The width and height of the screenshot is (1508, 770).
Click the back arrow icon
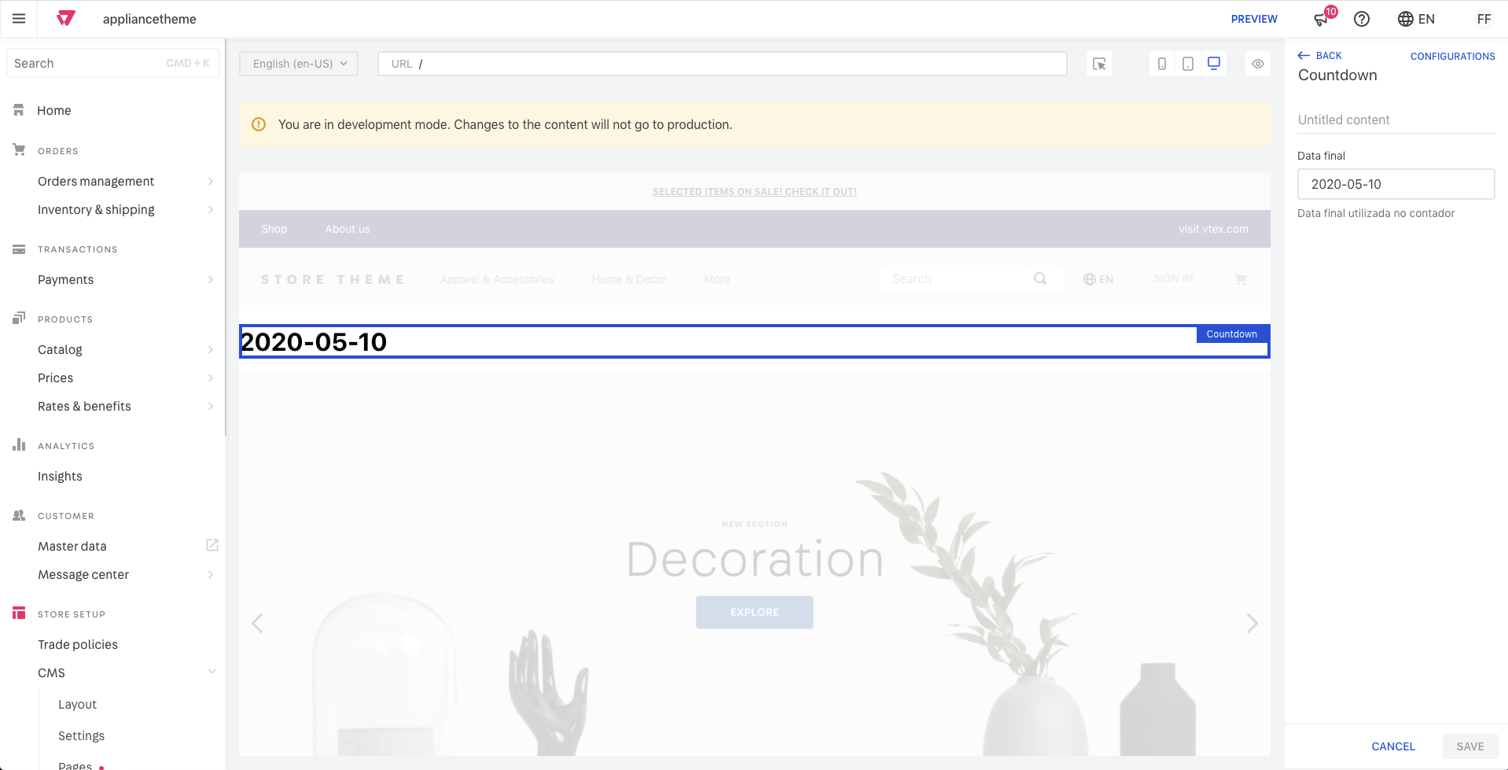coord(1304,55)
